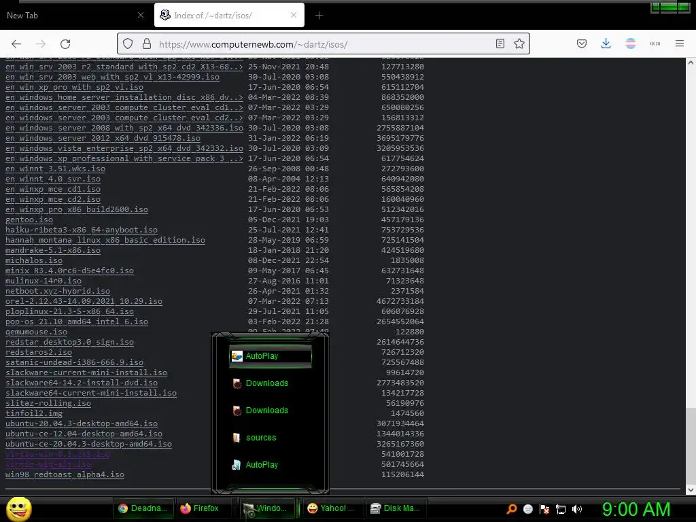The image size is (696, 522).
Task: Open the sources entry in popup
Action: point(271,437)
